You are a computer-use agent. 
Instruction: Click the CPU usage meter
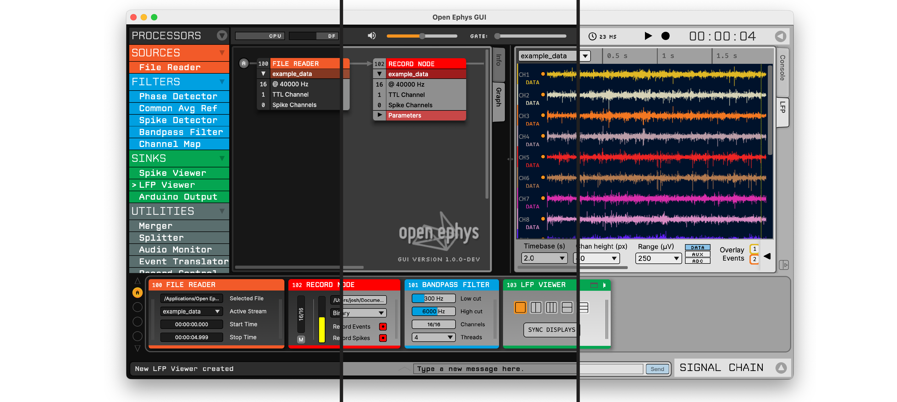[x=260, y=36]
